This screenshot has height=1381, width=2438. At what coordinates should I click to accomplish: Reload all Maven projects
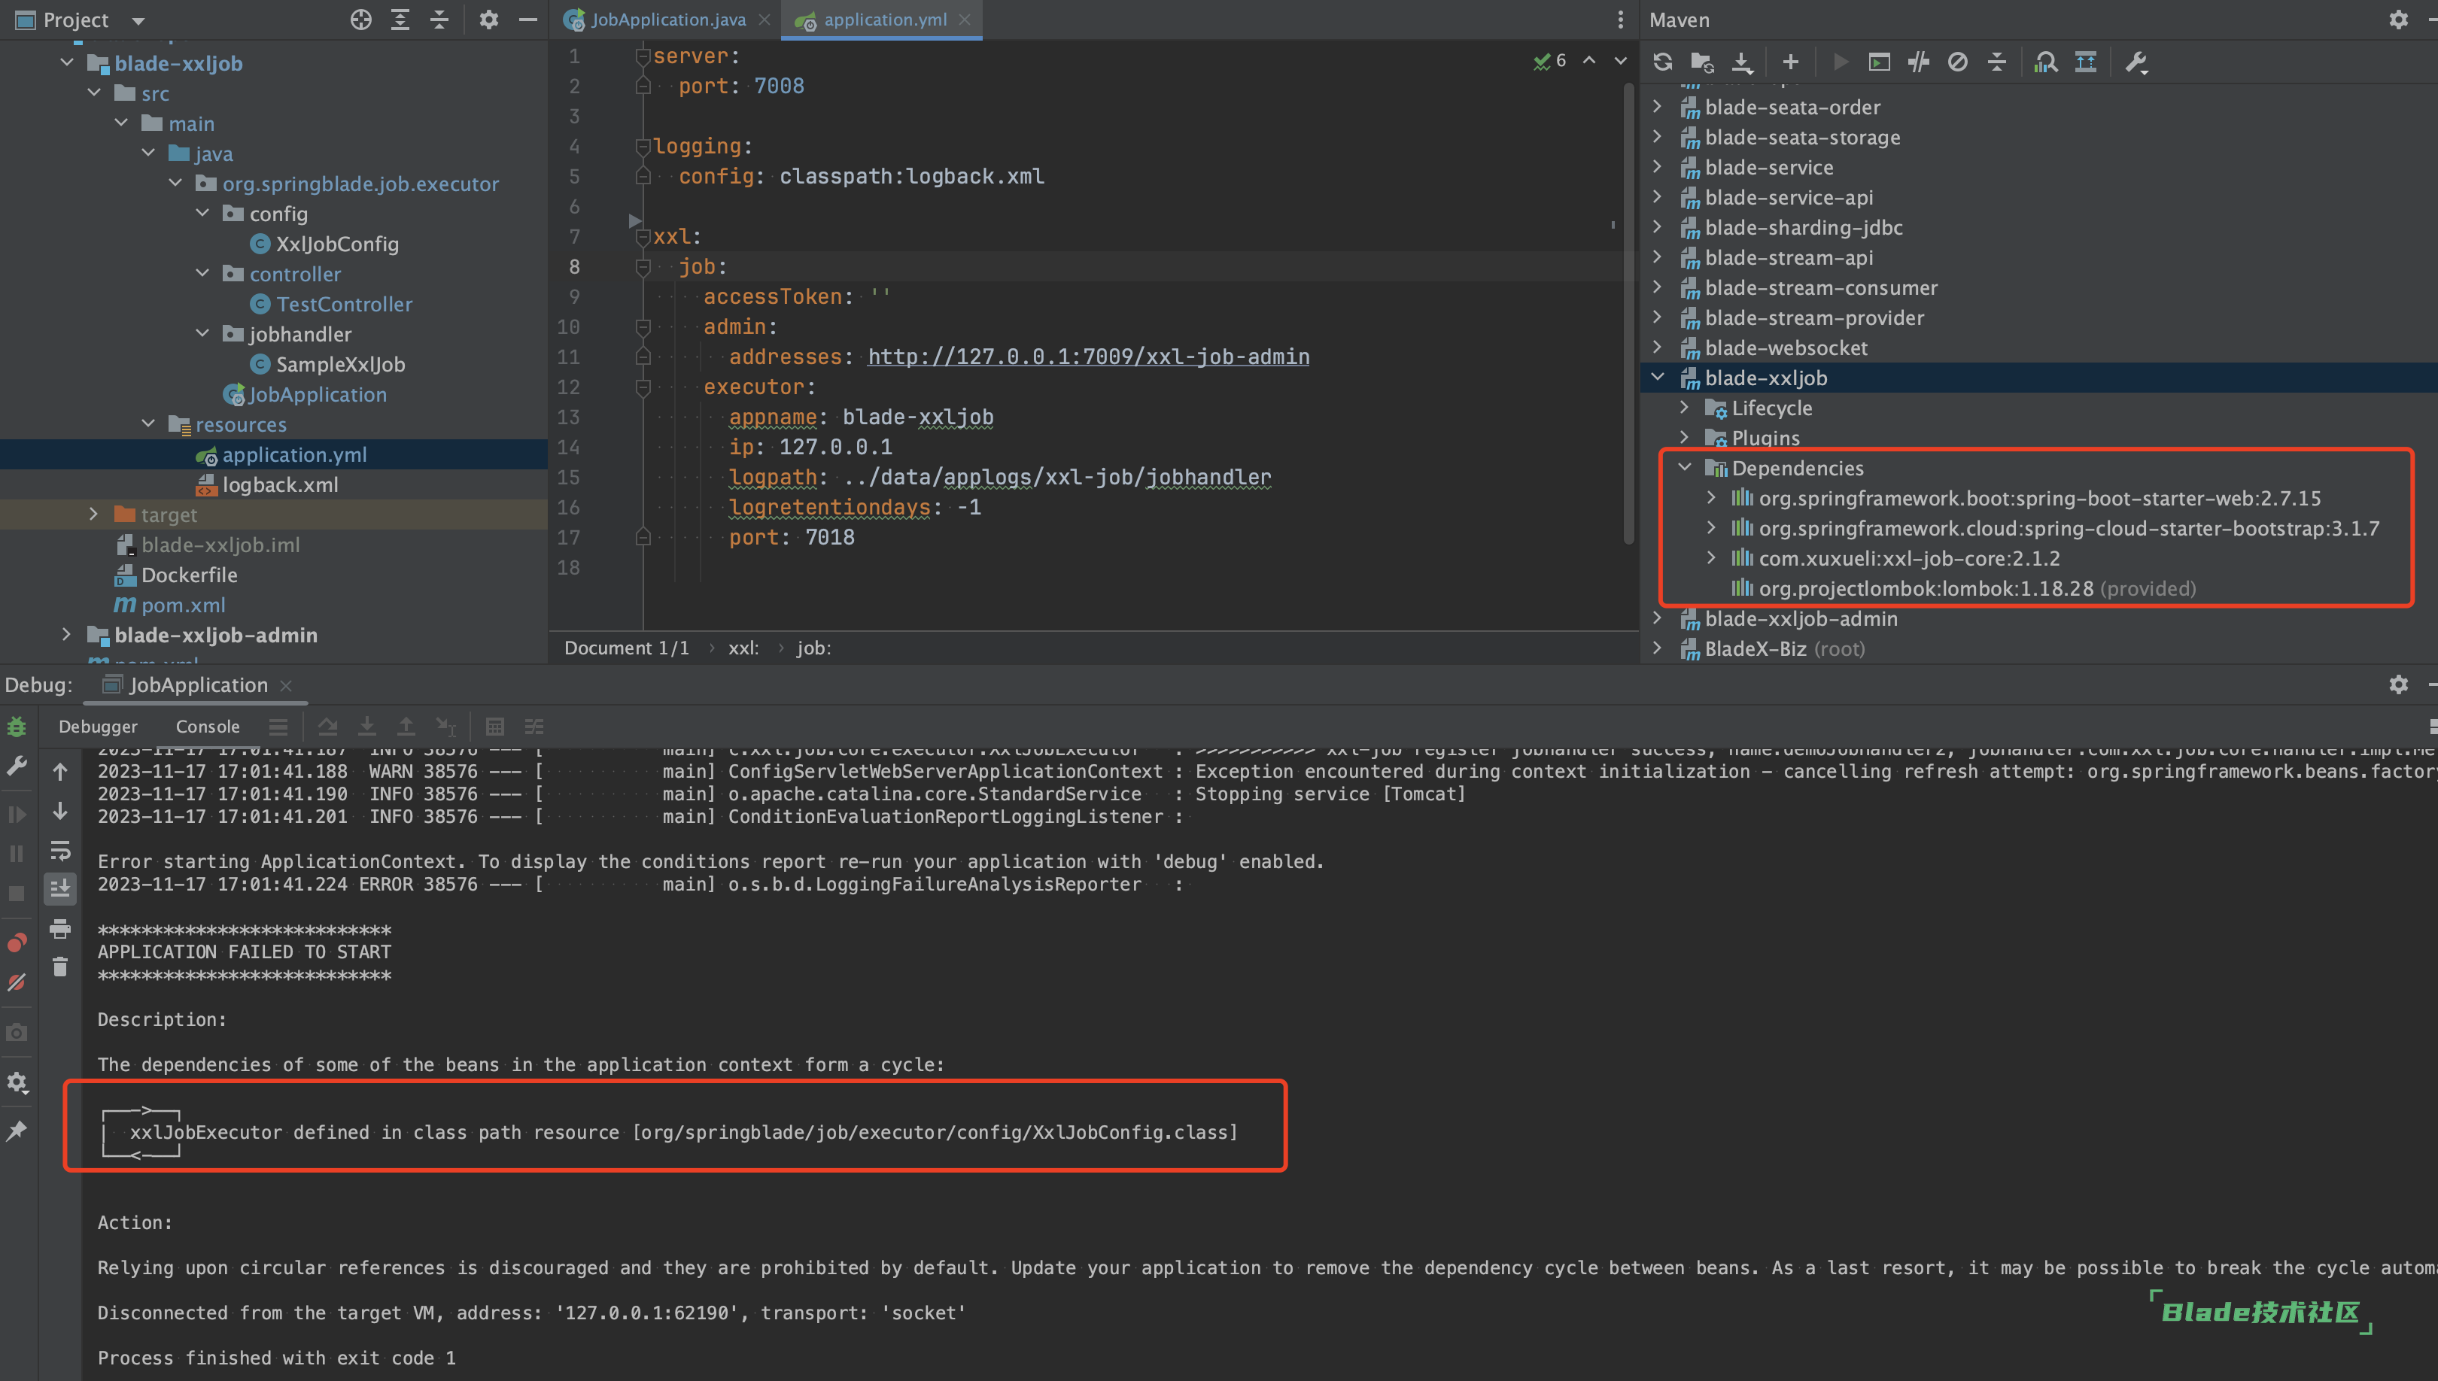coord(1662,62)
